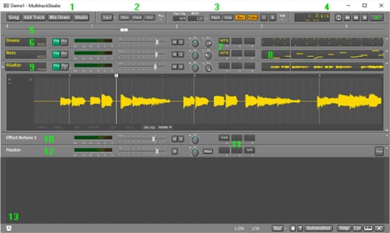Toggle Rec on the EGuitar track
Image resolution: width=390 pixels, height=233 pixels.
coord(65,66)
